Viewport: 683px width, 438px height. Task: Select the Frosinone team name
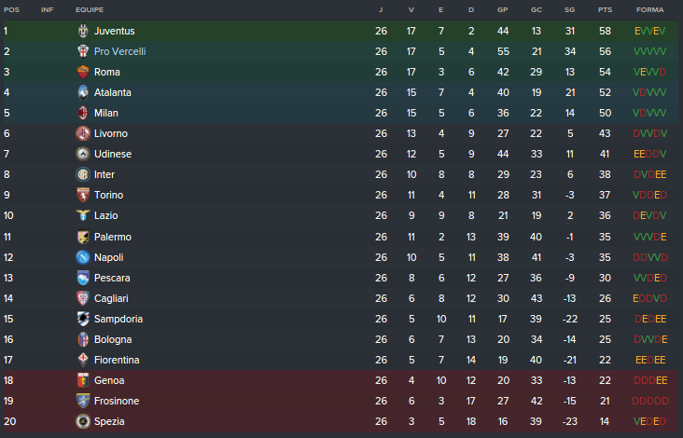(x=117, y=401)
